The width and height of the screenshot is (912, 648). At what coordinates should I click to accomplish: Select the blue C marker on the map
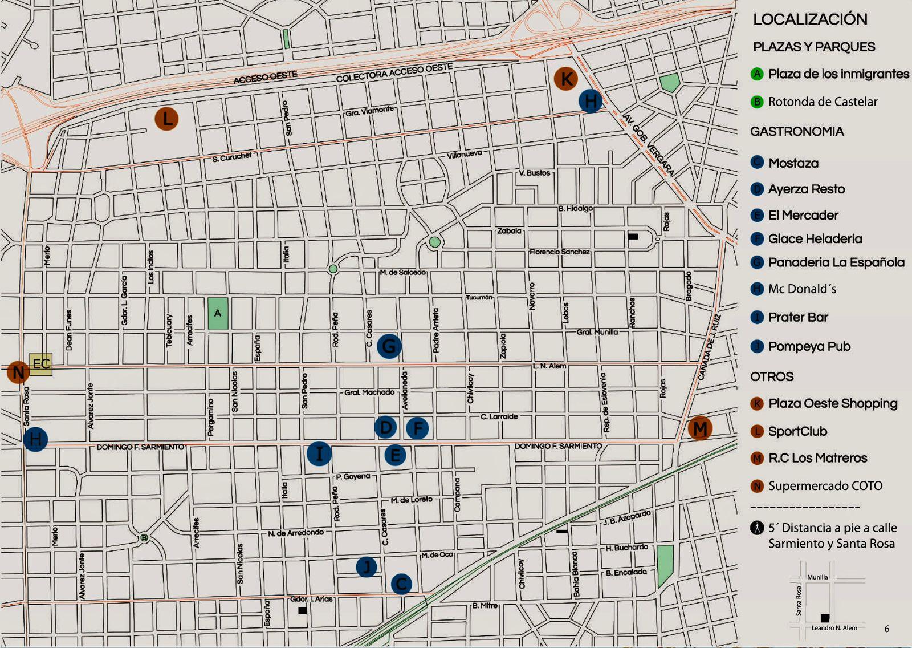pos(401,584)
